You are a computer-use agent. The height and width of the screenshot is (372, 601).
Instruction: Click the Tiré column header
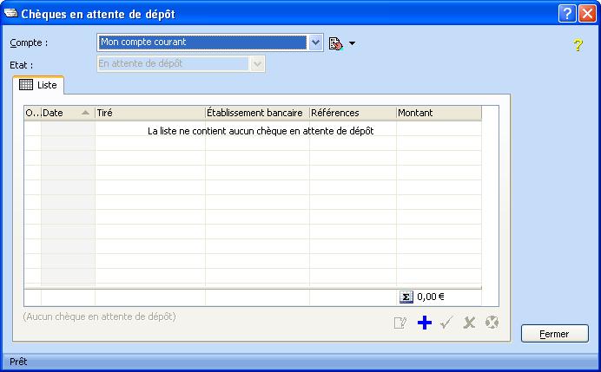coord(149,113)
